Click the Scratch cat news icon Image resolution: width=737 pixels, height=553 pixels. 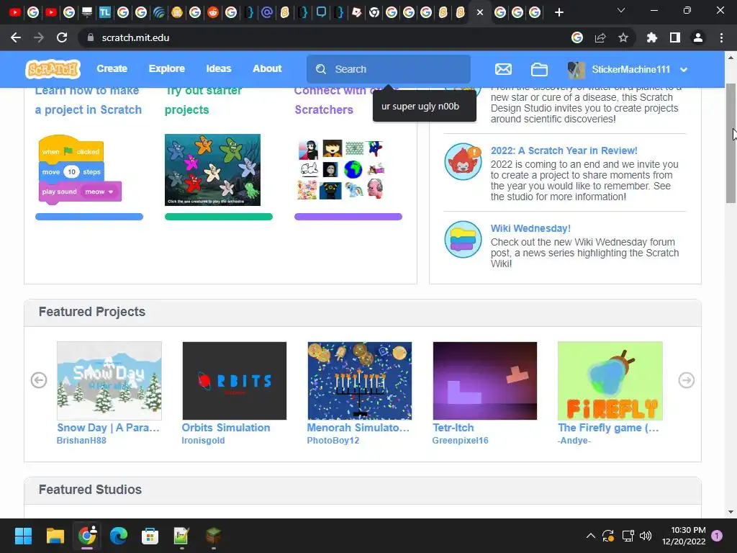pos(463,162)
